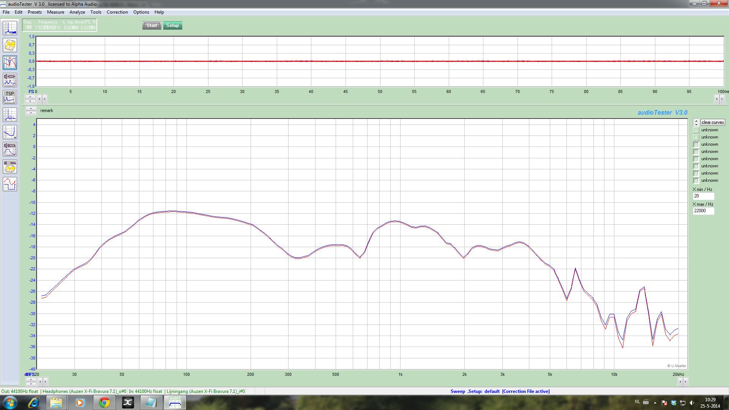Open the FFT spectrum analyzer tool
This screenshot has height=410, width=729.
point(10,28)
